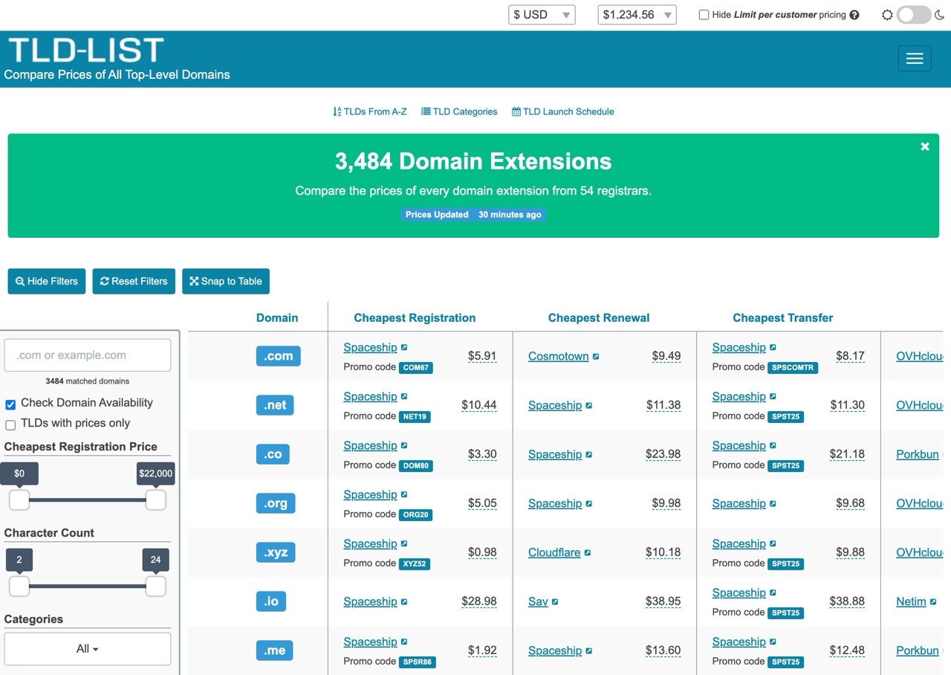Click external link icon next to Sav
This screenshot has width=951, height=675.
pos(555,601)
